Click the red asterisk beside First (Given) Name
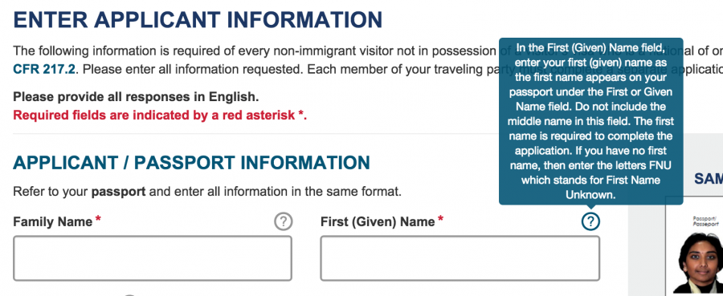 (x=440, y=219)
